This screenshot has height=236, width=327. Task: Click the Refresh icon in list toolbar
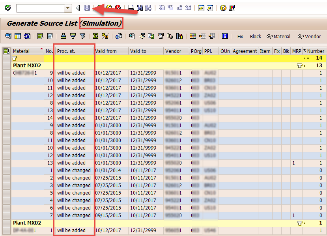tap(27, 36)
